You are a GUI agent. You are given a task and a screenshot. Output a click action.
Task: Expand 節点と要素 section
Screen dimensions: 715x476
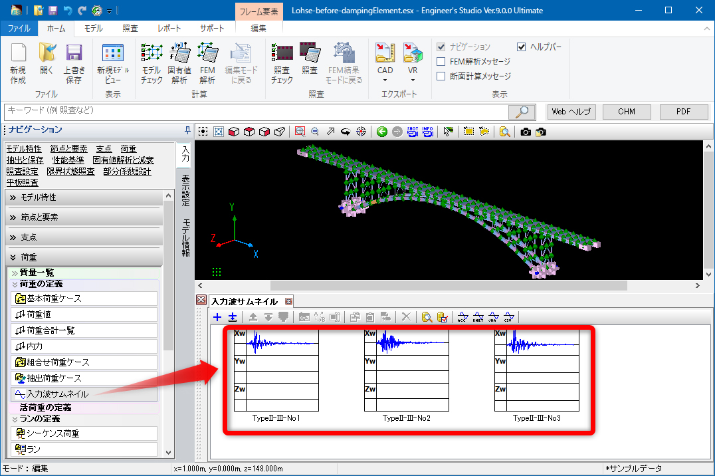85,217
